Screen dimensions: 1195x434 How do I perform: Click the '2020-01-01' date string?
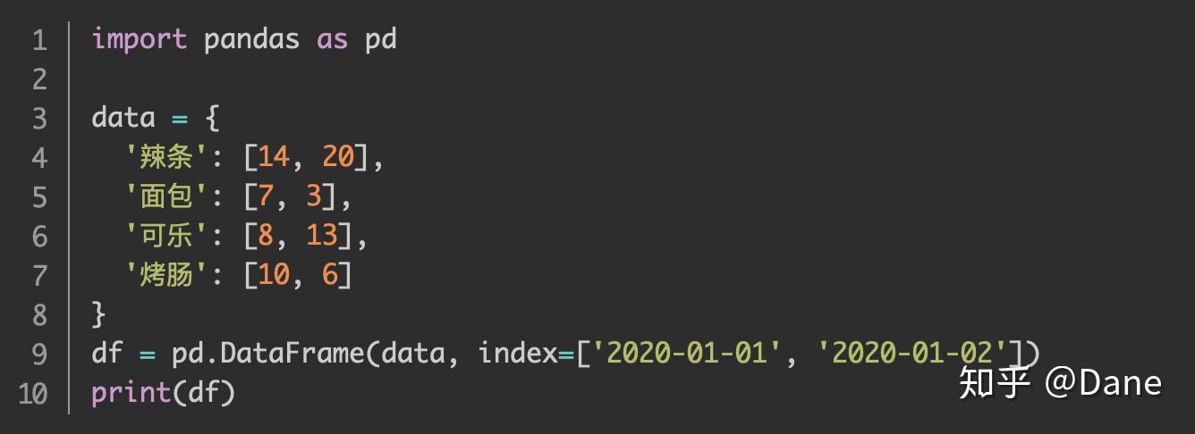pyautogui.click(x=687, y=354)
